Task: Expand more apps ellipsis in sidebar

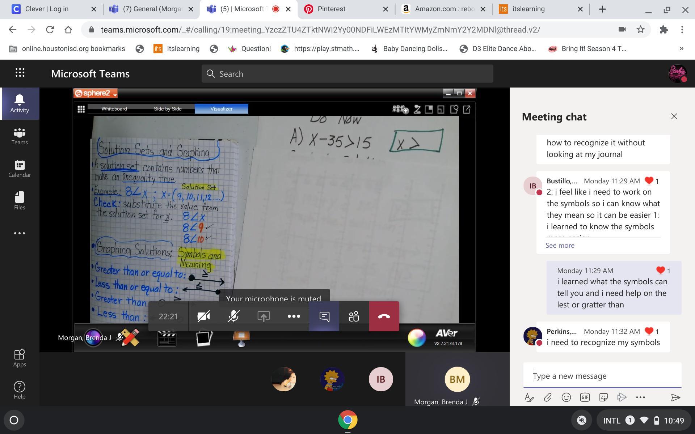Action: [x=20, y=233]
